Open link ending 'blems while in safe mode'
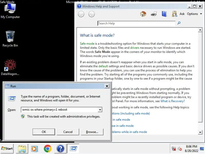This screenshot has width=205, height=154. coord(129,132)
